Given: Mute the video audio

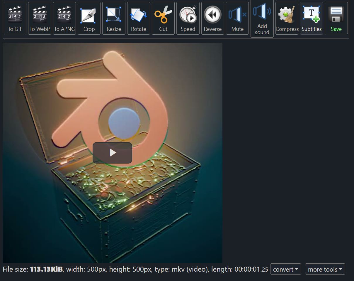Looking at the screenshot, I should point(237,18).
